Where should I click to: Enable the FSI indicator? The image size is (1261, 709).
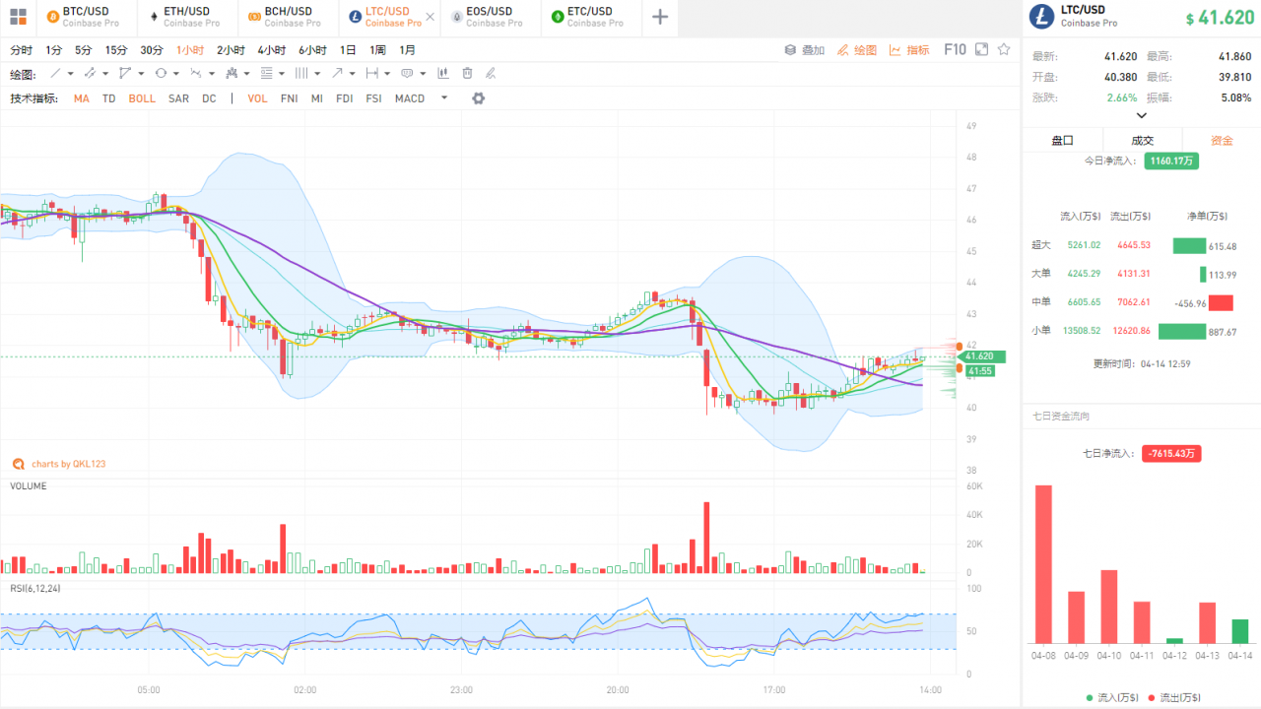(373, 98)
